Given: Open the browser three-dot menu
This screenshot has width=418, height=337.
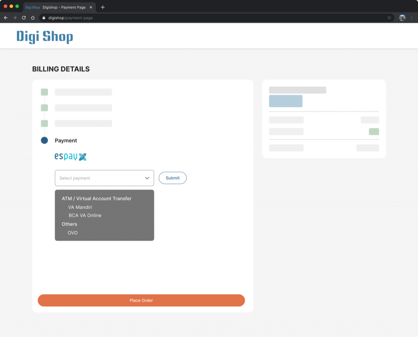Looking at the screenshot, I should [x=411, y=18].
